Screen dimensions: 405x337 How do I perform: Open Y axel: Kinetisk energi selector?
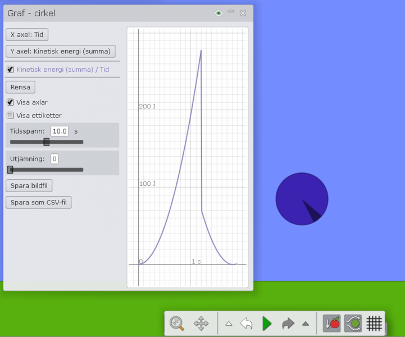[x=61, y=51]
